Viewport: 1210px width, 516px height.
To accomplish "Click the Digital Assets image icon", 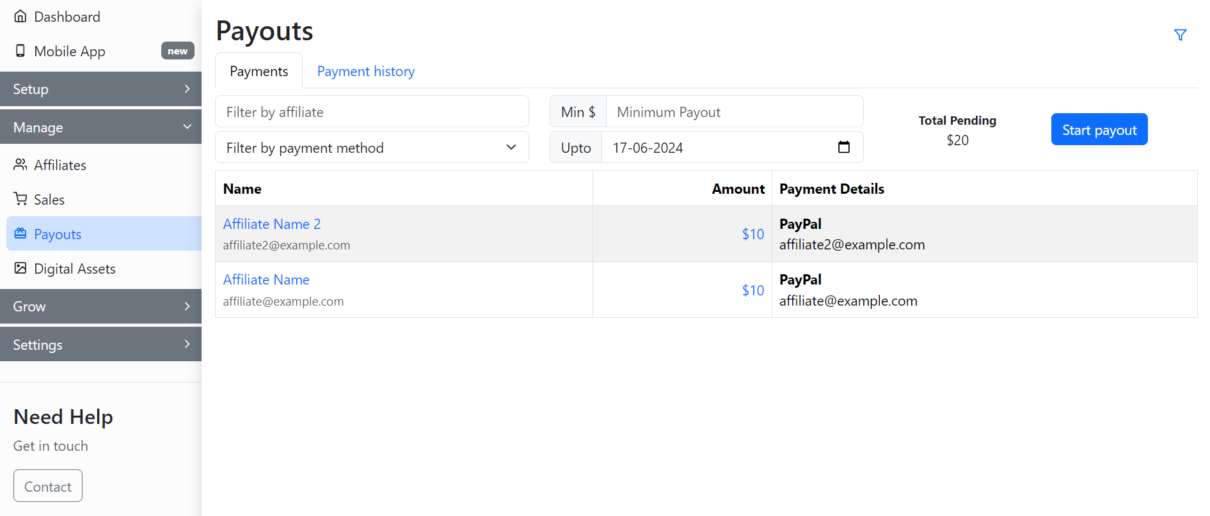I will [x=20, y=269].
